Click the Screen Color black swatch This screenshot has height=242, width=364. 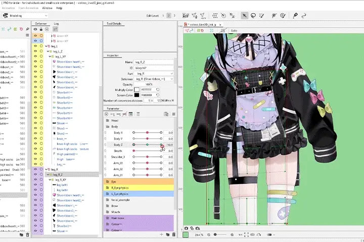[136, 95]
